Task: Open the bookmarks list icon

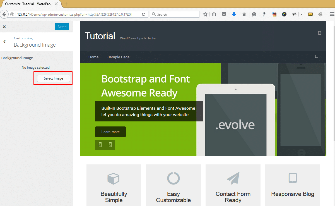Action: pyautogui.click(x=214, y=14)
